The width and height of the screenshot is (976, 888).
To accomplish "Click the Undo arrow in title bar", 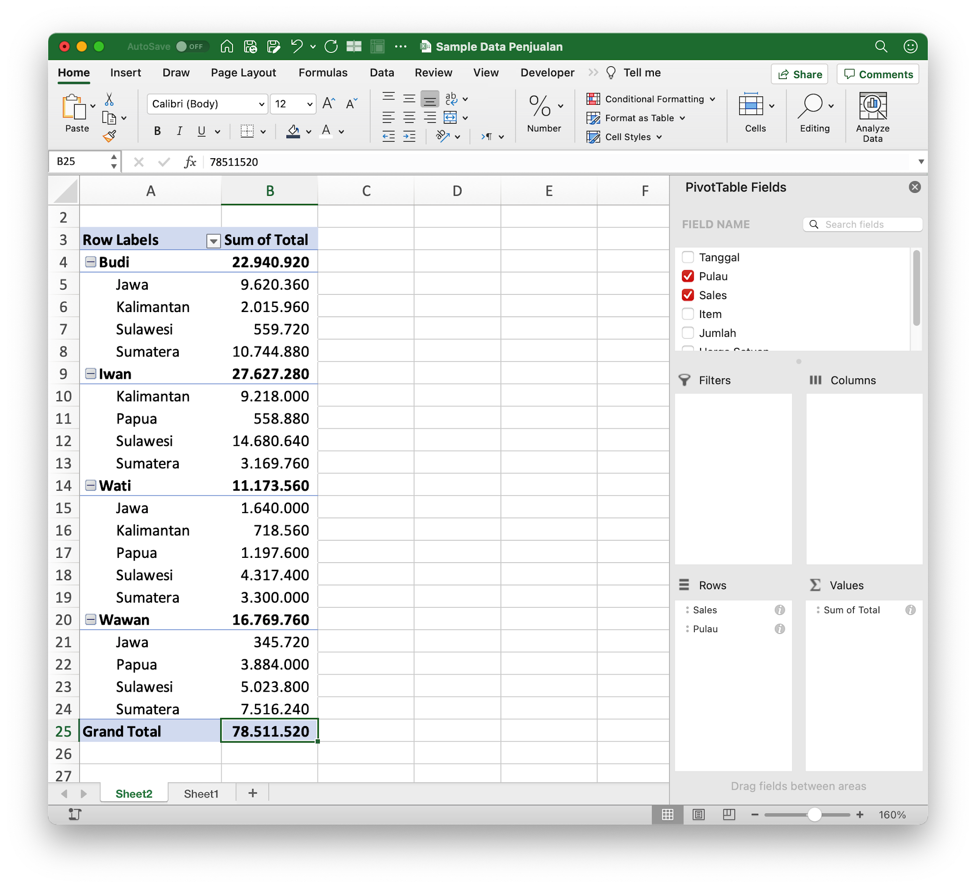I will (296, 47).
